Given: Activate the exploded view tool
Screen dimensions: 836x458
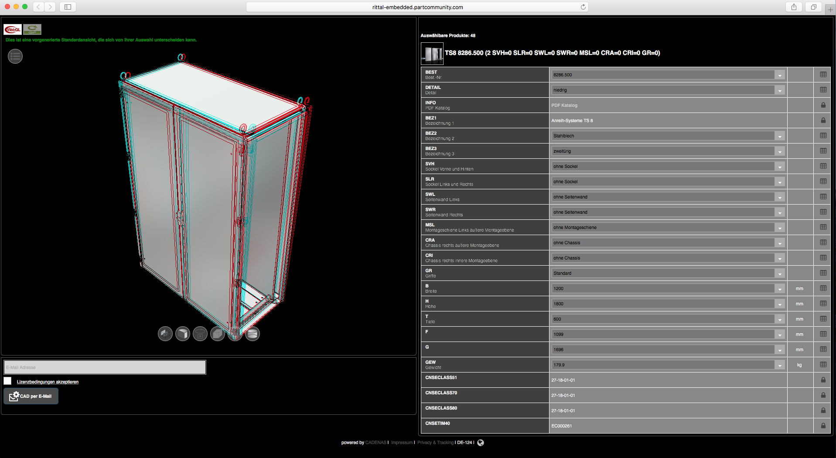Looking at the screenshot, I should pyautogui.click(x=165, y=334).
